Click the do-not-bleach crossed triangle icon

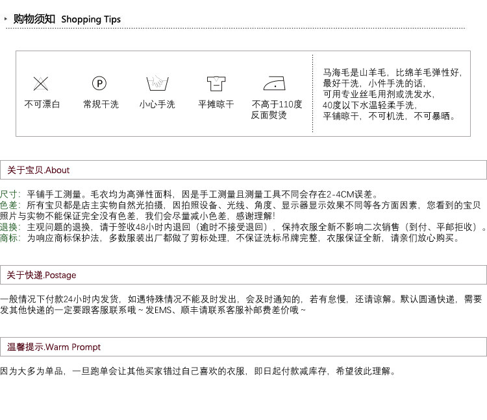coord(41,83)
